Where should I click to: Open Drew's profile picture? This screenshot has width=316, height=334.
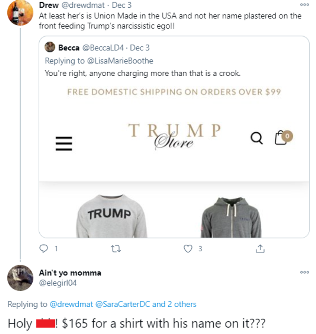coord(20,13)
